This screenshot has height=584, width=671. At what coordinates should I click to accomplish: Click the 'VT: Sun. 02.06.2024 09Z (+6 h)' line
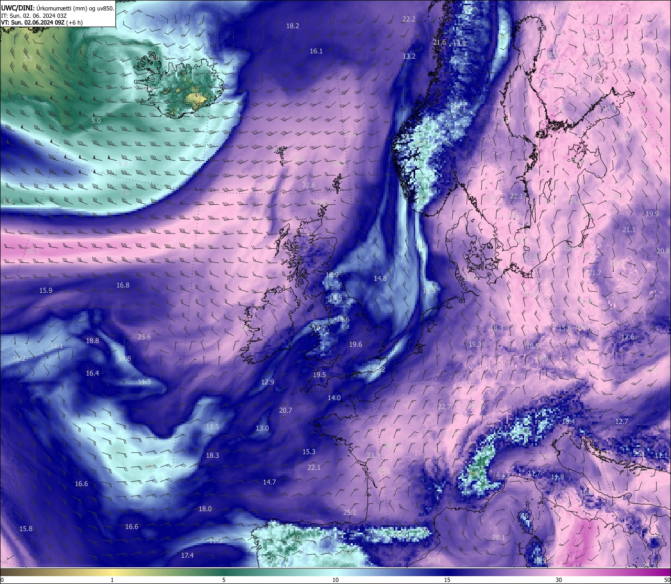pos(41,23)
